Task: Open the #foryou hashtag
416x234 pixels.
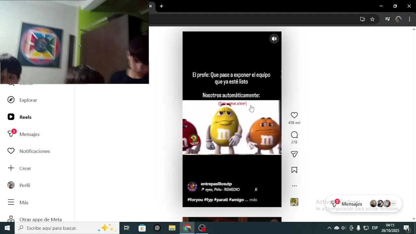Action: 195,200
